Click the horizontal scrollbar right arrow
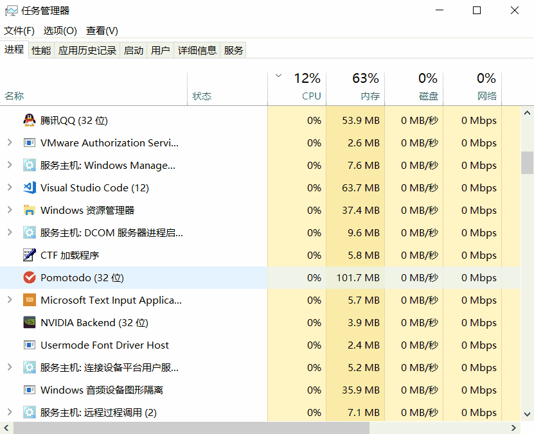Image resolution: width=534 pixels, height=434 pixels. (513, 428)
